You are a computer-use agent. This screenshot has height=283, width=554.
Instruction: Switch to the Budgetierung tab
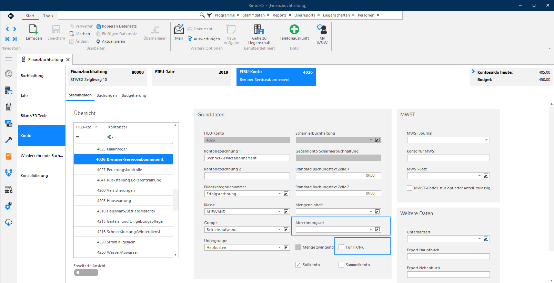[x=134, y=95]
